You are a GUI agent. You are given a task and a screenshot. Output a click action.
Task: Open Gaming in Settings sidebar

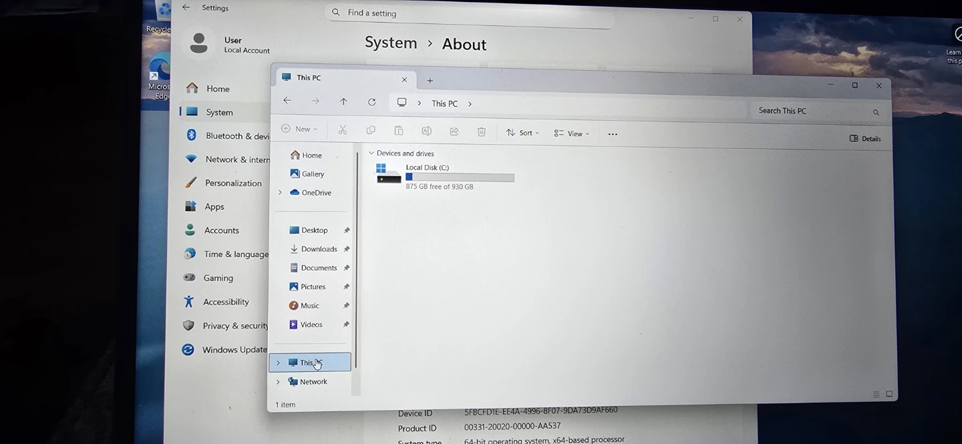[208, 278]
